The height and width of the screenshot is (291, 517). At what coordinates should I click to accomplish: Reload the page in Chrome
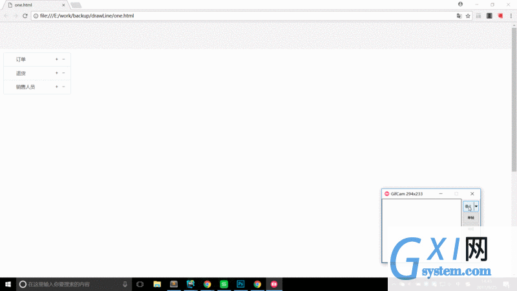(25, 16)
